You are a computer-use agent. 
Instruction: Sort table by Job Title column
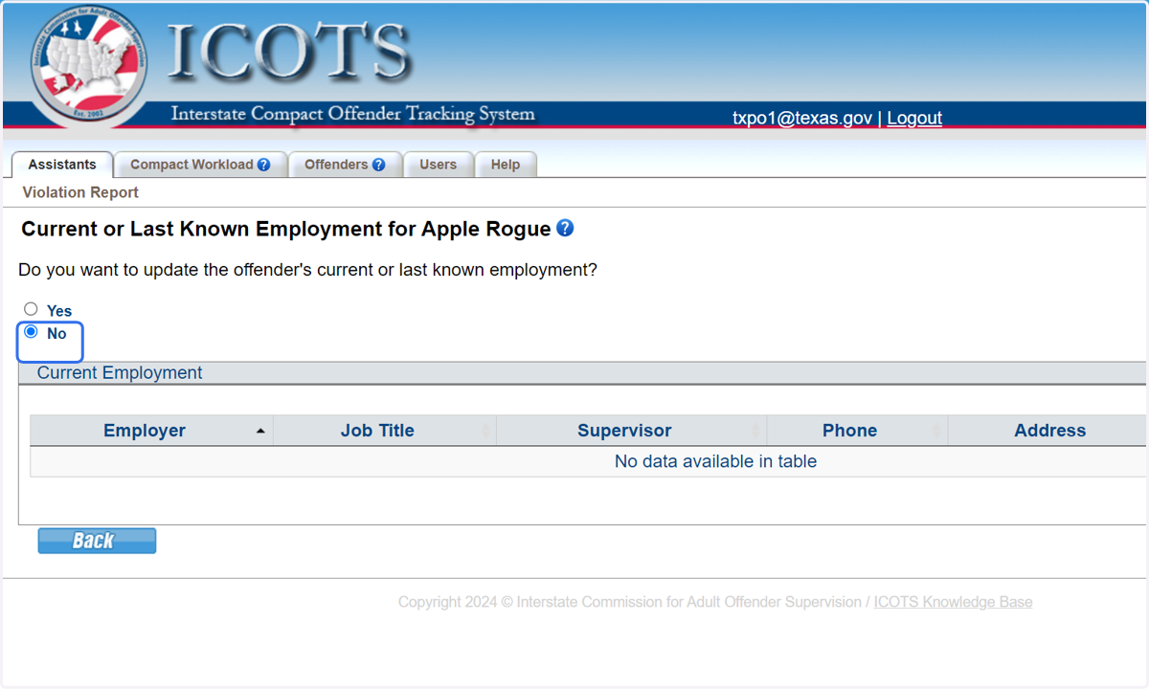pos(385,431)
